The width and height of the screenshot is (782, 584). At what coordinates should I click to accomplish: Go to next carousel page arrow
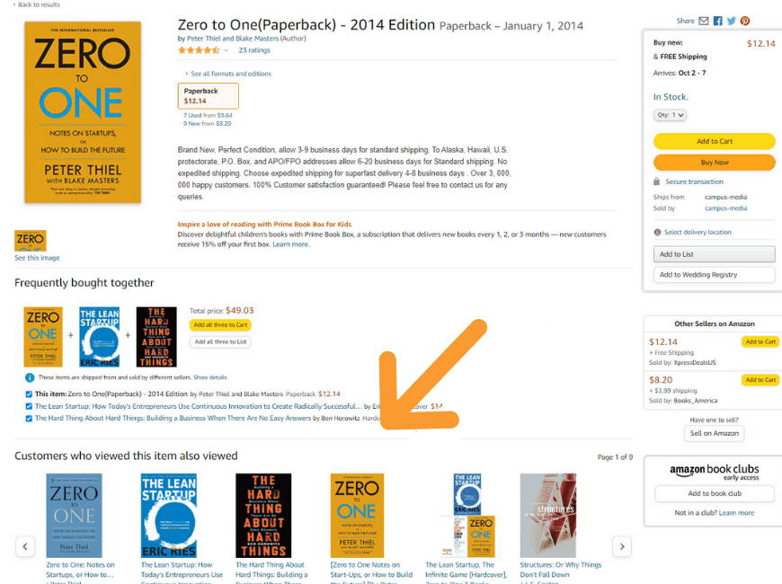[x=622, y=546]
